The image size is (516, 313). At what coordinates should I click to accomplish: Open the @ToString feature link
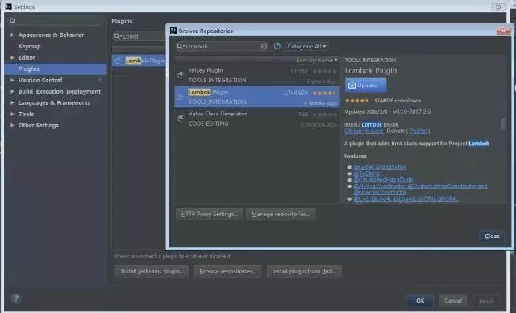point(367,173)
